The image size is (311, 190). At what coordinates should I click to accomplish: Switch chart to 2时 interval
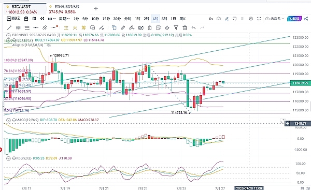(x=146, y=19)
